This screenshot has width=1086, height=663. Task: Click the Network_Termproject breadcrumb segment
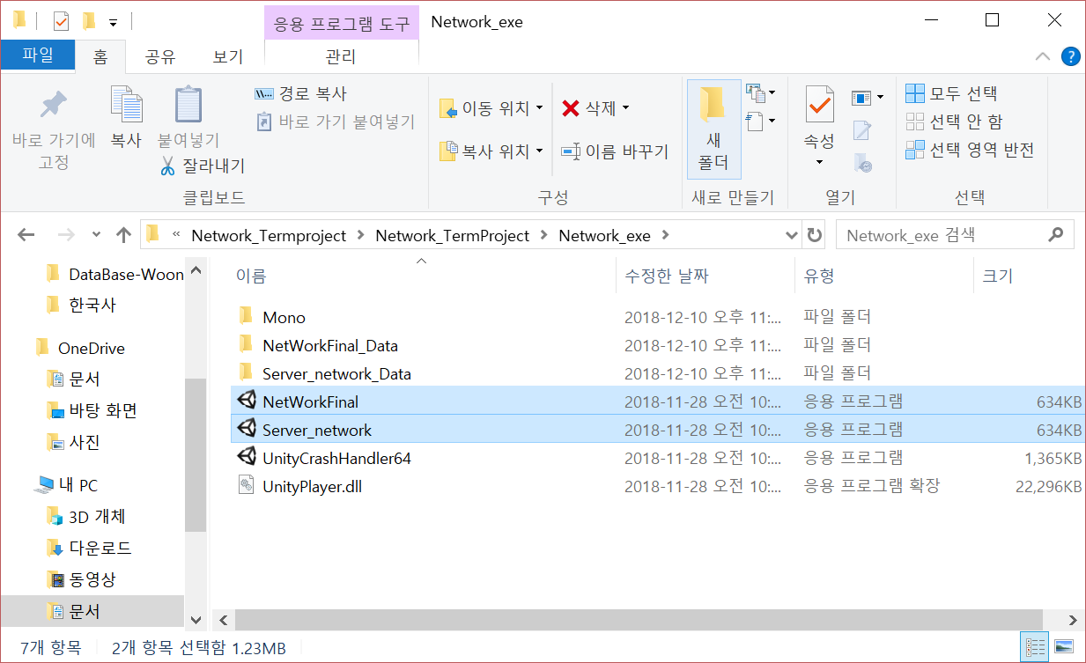[x=269, y=236]
